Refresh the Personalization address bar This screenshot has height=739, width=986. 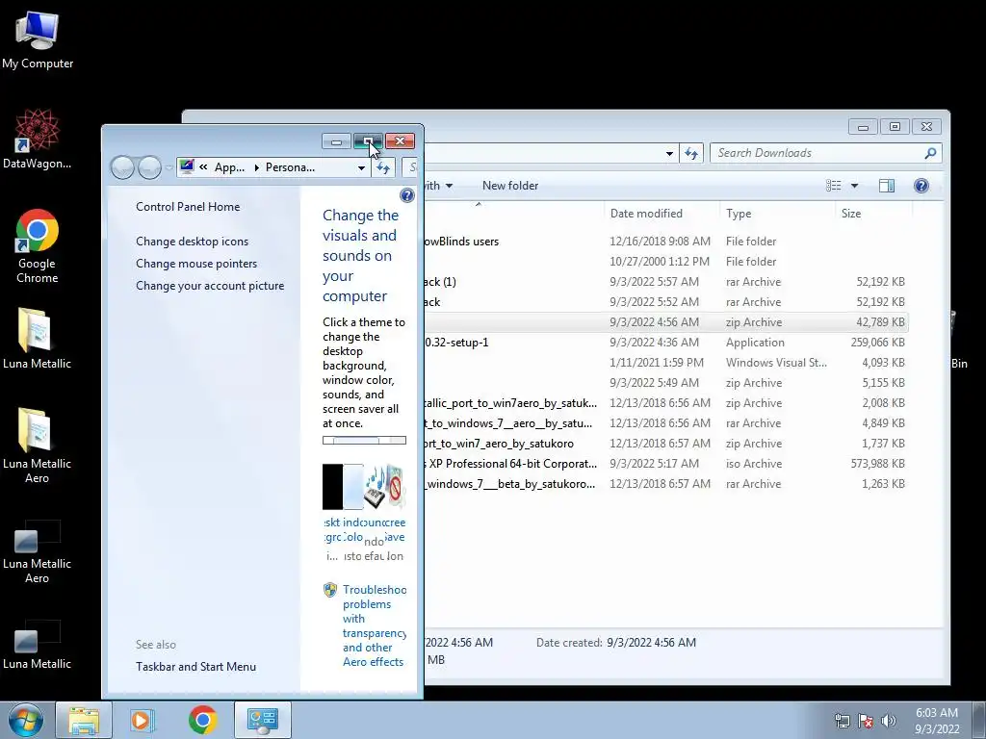[x=383, y=167]
